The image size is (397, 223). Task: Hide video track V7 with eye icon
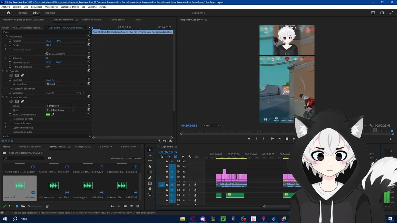pyautogui.click(x=184, y=166)
